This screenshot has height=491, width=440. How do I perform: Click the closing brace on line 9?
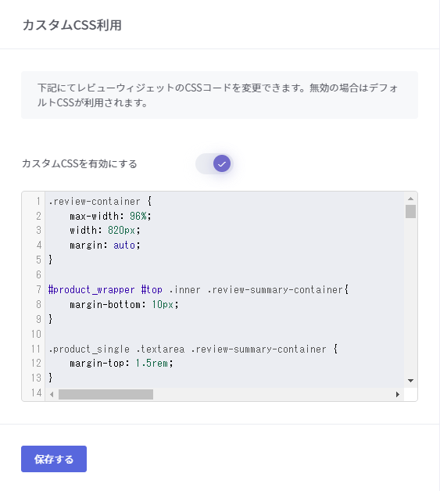(50, 319)
